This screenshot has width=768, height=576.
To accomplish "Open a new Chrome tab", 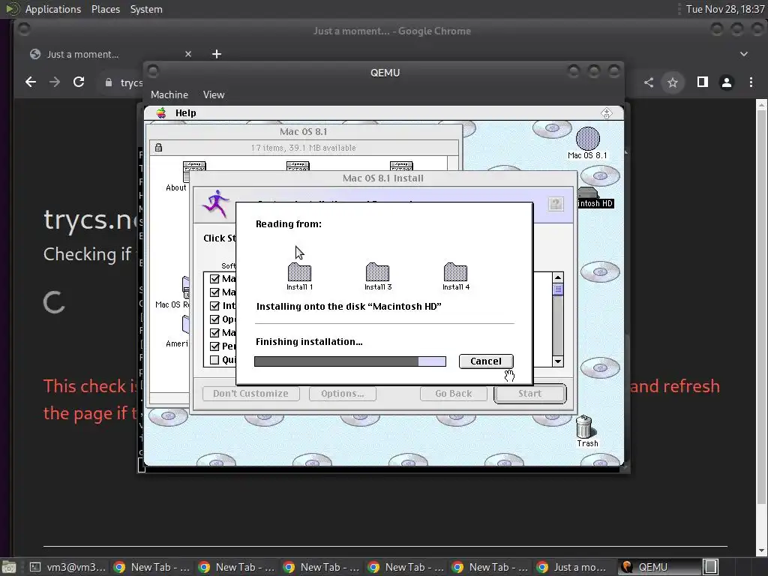I will (x=217, y=54).
